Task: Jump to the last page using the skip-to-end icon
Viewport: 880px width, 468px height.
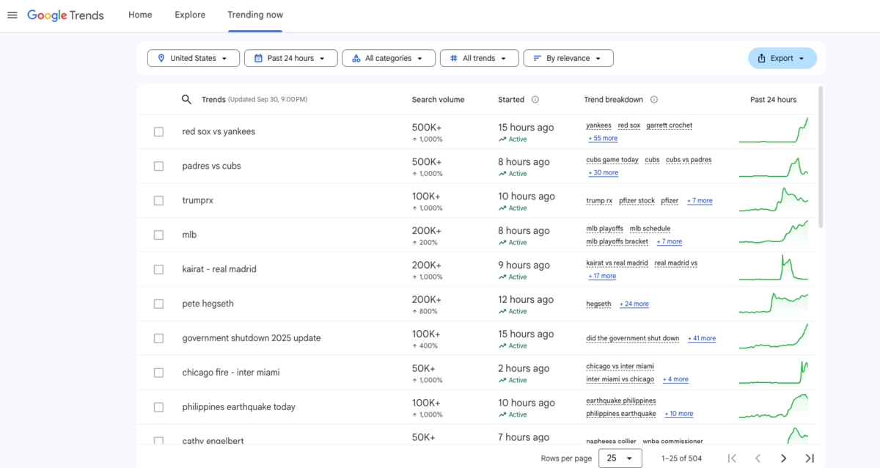Action: coord(810,458)
